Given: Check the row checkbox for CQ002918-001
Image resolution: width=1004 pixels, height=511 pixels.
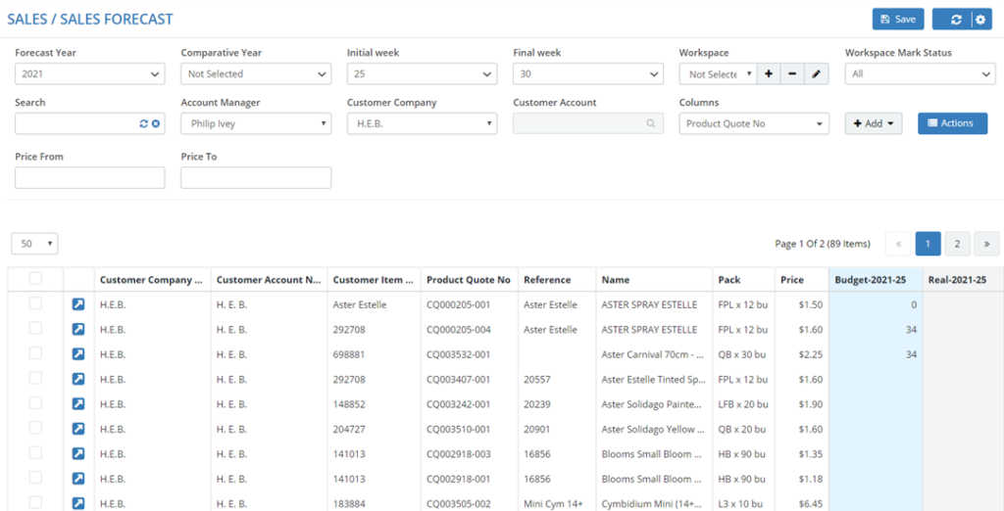Looking at the screenshot, I should point(36,478).
